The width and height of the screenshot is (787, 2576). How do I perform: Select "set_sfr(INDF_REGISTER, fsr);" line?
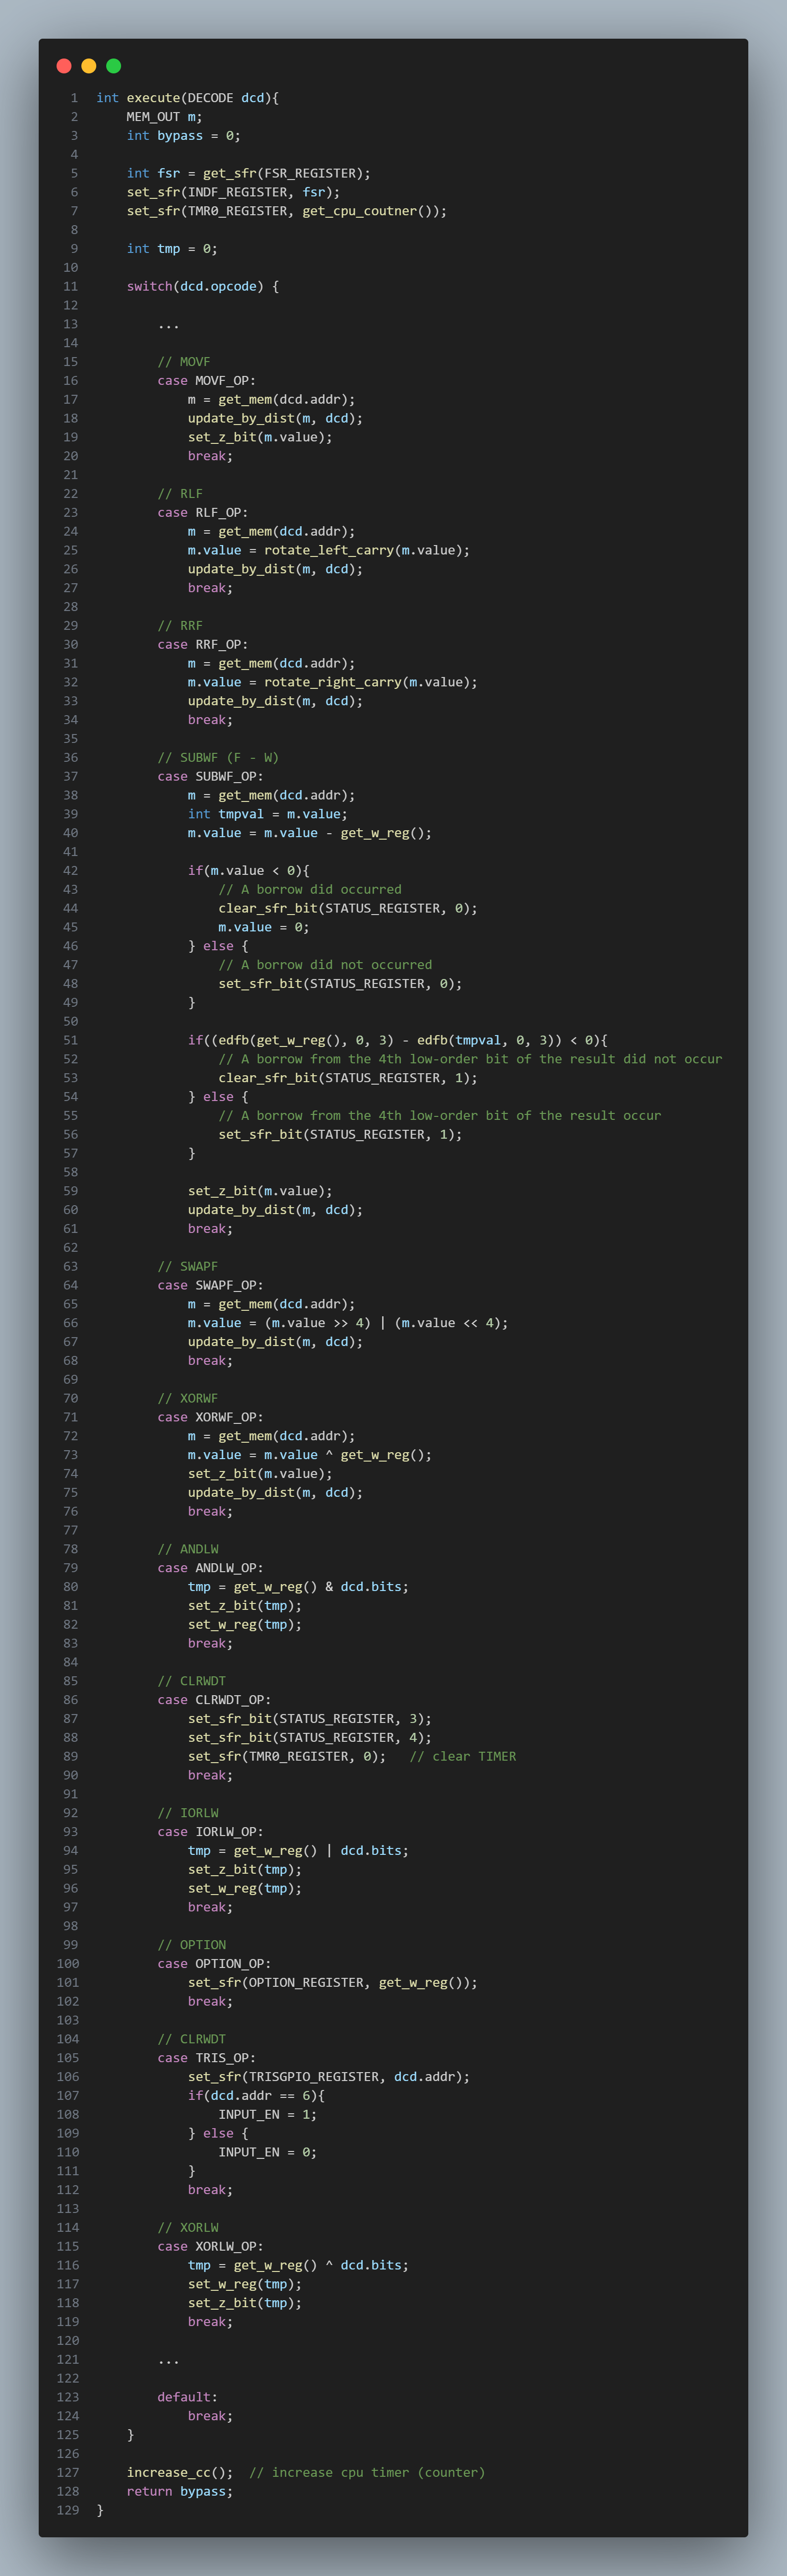(233, 192)
